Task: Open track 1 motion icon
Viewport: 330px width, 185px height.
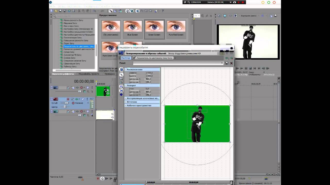Action: [x=73, y=88]
